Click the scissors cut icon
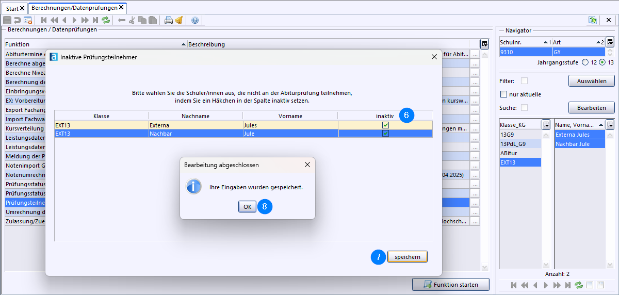 (x=132, y=20)
